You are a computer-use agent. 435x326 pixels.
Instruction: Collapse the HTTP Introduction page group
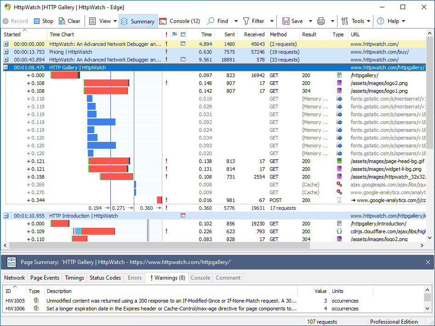pyautogui.click(x=6, y=215)
